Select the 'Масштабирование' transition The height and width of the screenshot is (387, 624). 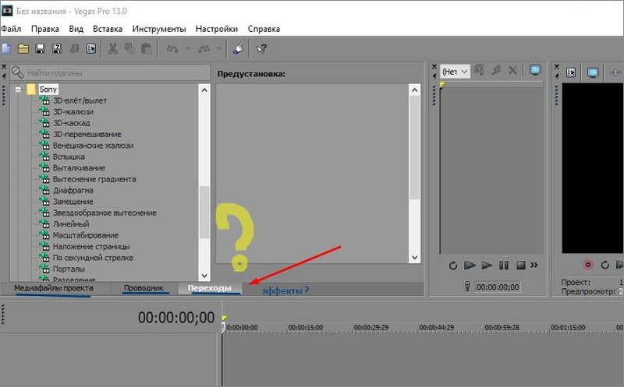[x=86, y=235]
